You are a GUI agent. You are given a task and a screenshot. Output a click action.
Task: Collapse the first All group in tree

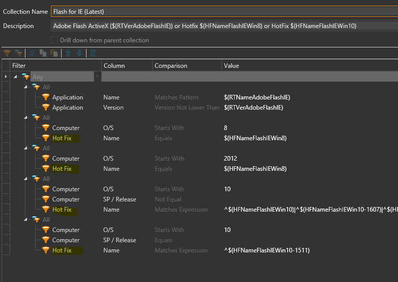tap(25, 87)
